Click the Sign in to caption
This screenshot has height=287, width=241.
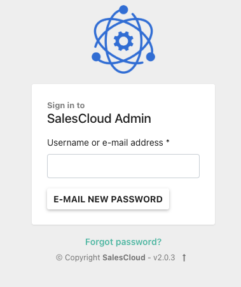[x=66, y=106]
